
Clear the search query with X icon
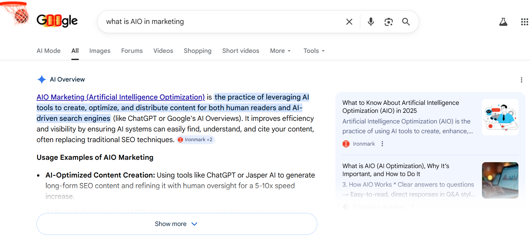point(349,22)
